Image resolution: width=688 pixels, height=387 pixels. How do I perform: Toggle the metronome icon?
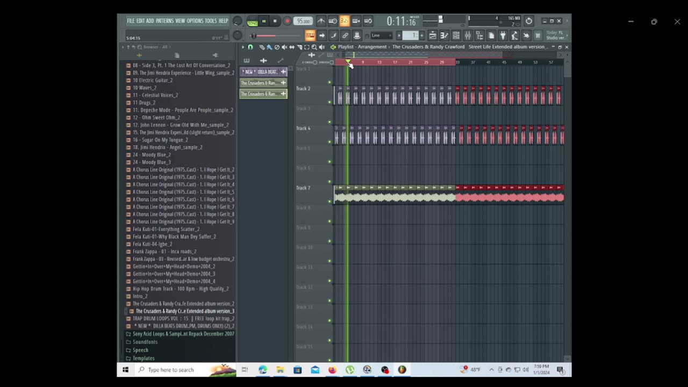tap(321, 21)
